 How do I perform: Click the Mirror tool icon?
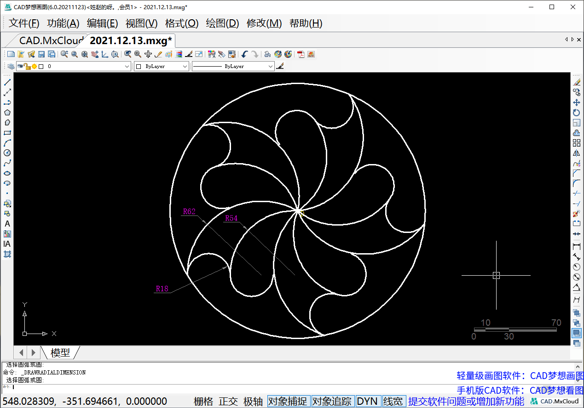(576, 153)
